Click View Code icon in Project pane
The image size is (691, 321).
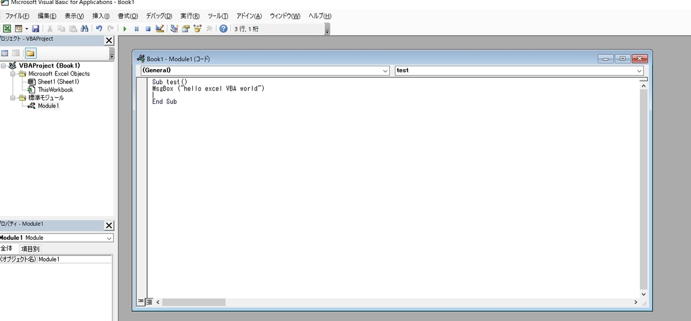(x=5, y=53)
